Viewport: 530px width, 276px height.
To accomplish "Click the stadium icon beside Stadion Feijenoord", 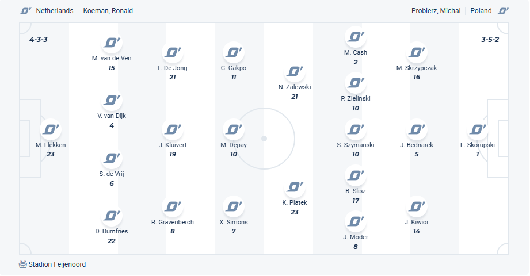I will (x=23, y=264).
